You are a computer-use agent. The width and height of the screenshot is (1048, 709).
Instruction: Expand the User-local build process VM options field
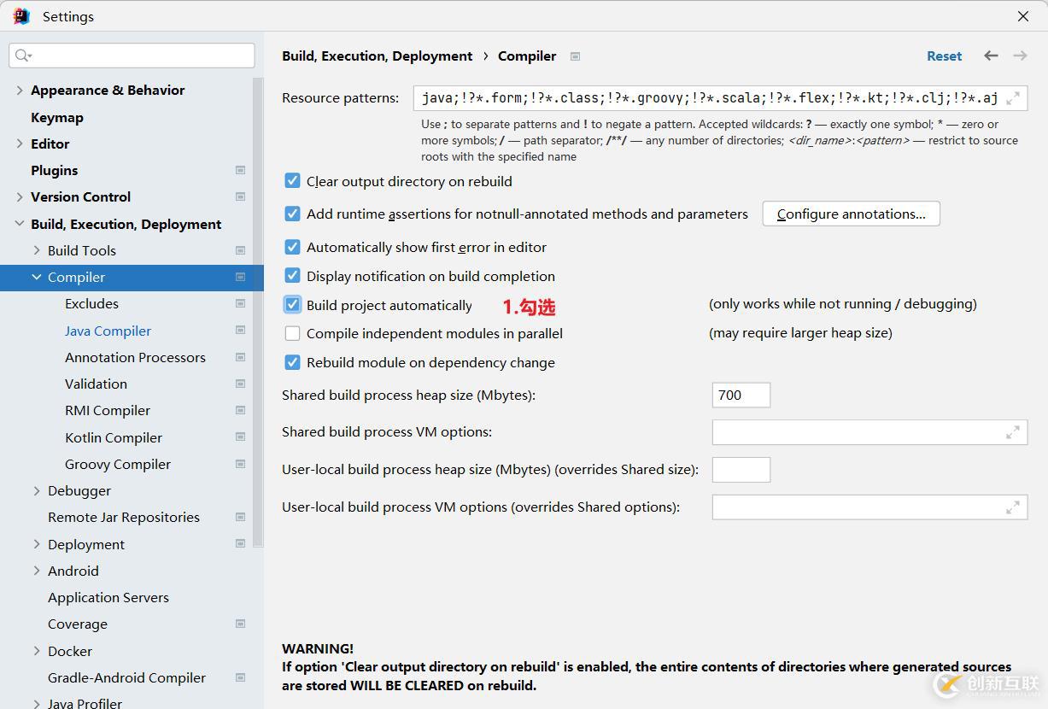[x=1012, y=507]
